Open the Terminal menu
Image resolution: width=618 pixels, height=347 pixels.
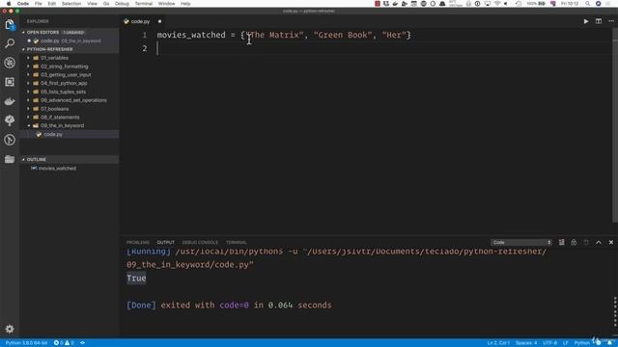144,4
